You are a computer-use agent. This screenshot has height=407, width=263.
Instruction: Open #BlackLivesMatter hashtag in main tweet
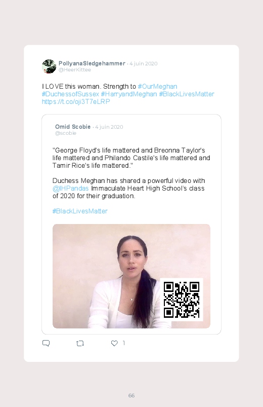187,94
